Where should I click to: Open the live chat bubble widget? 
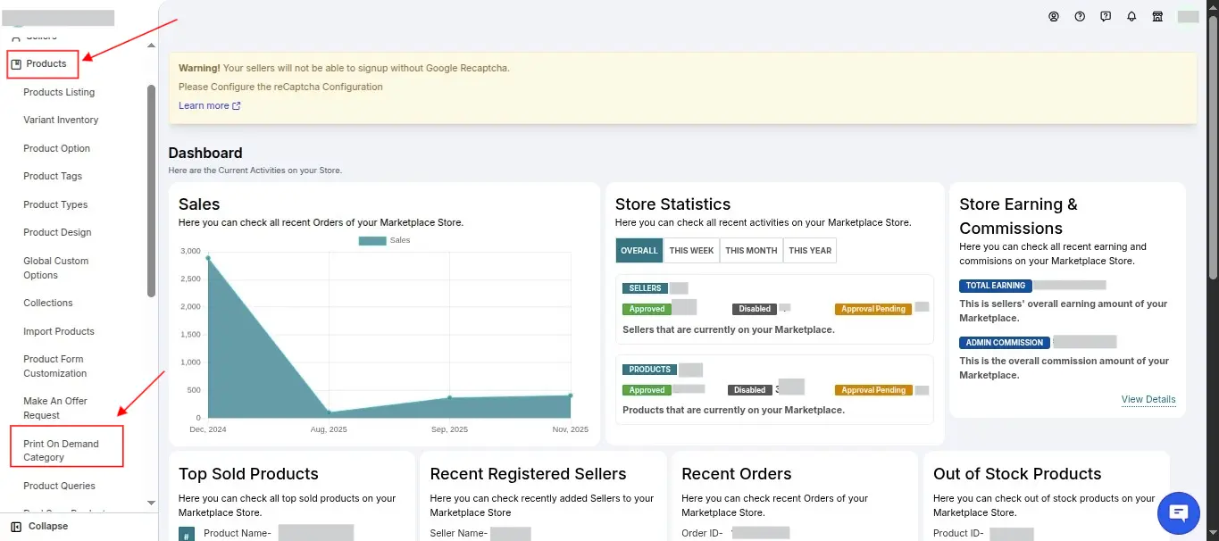pos(1179,512)
